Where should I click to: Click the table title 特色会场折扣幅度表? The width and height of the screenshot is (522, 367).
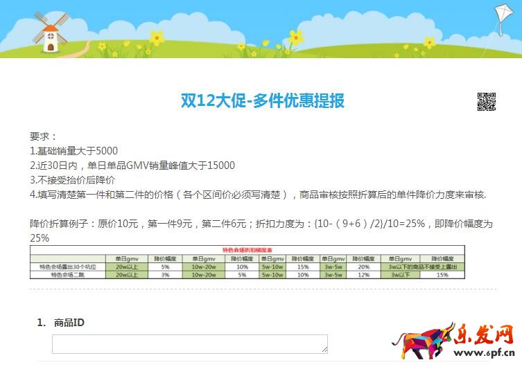coord(247,250)
